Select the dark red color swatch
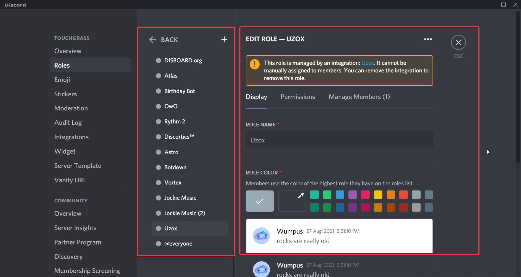521x277 pixels. 404,208
